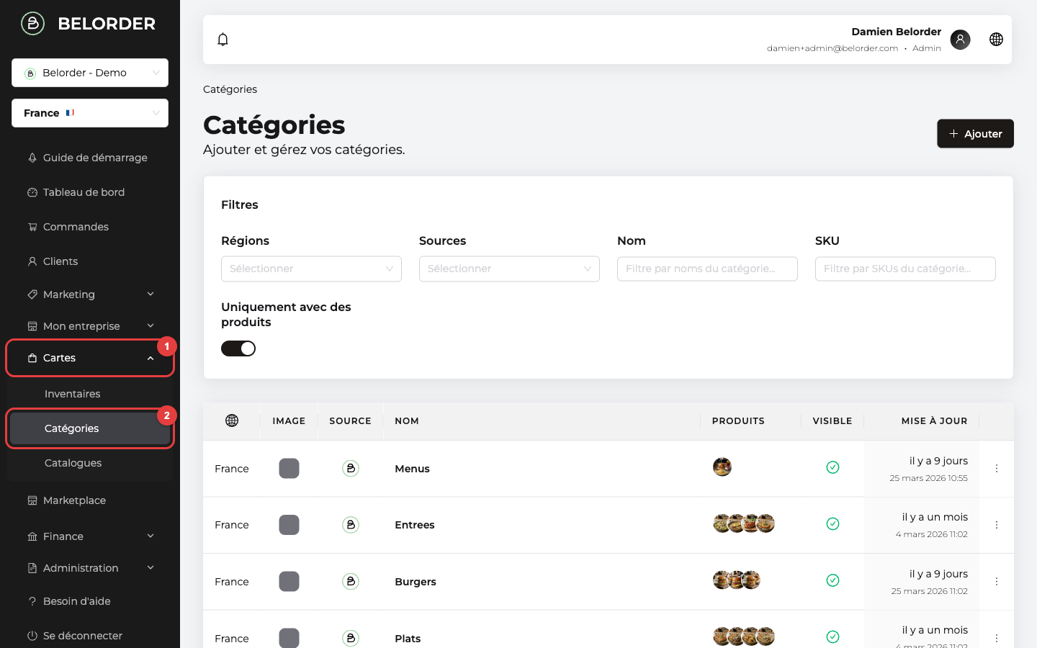The width and height of the screenshot is (1037, 648).
Task: Open the Régions filter dropdown
Action: tap(311, 269)
